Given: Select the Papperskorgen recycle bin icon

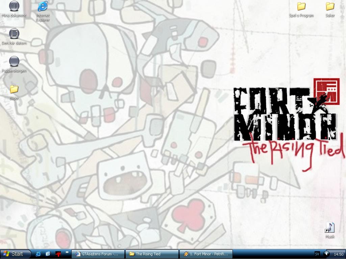Looking at the screenshot, I should (14, 64).
